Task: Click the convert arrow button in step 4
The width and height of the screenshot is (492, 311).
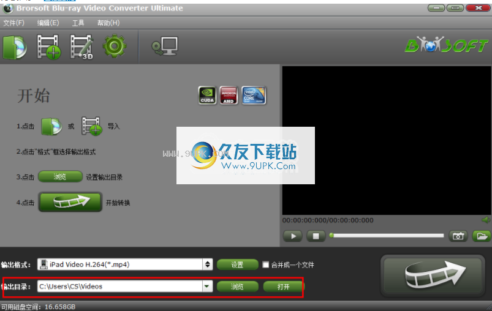Action: tap(70, 202)
